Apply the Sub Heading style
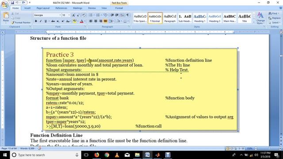 [185, 18]
